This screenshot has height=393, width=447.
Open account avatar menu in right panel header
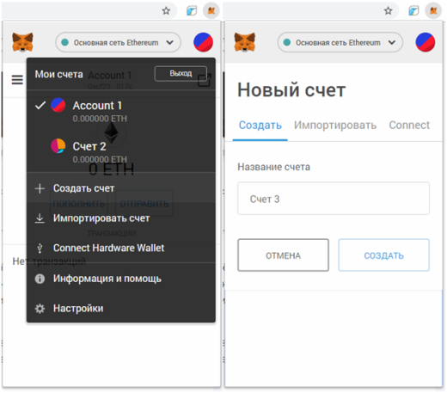[426, 42]
